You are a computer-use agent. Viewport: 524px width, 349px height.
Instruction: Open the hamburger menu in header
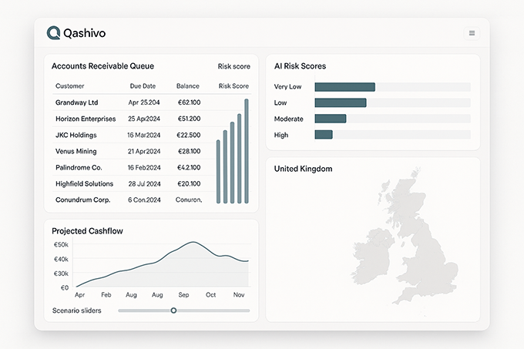click(x=472, y=33)
